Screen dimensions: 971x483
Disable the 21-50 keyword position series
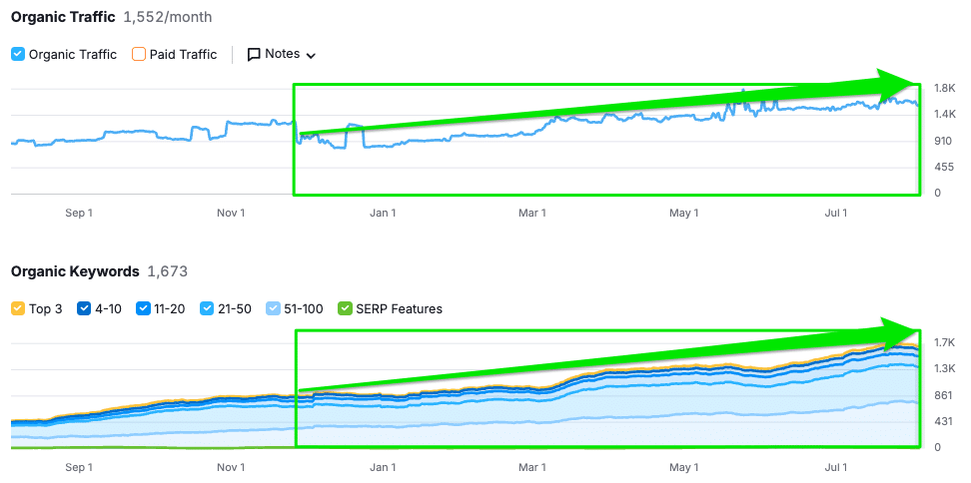208,309
